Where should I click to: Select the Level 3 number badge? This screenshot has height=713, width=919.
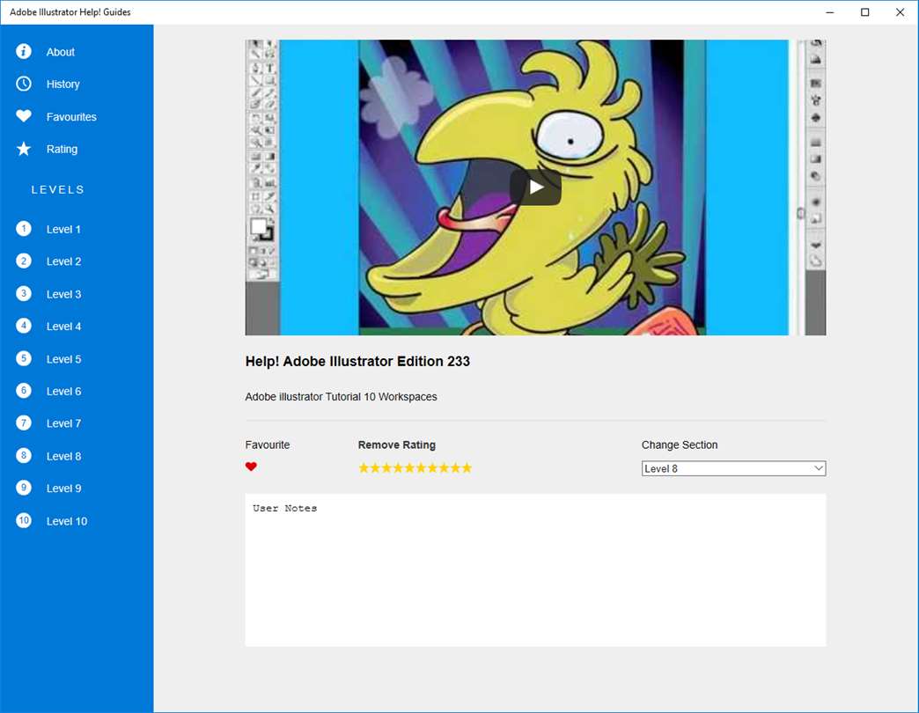(24, 293)
